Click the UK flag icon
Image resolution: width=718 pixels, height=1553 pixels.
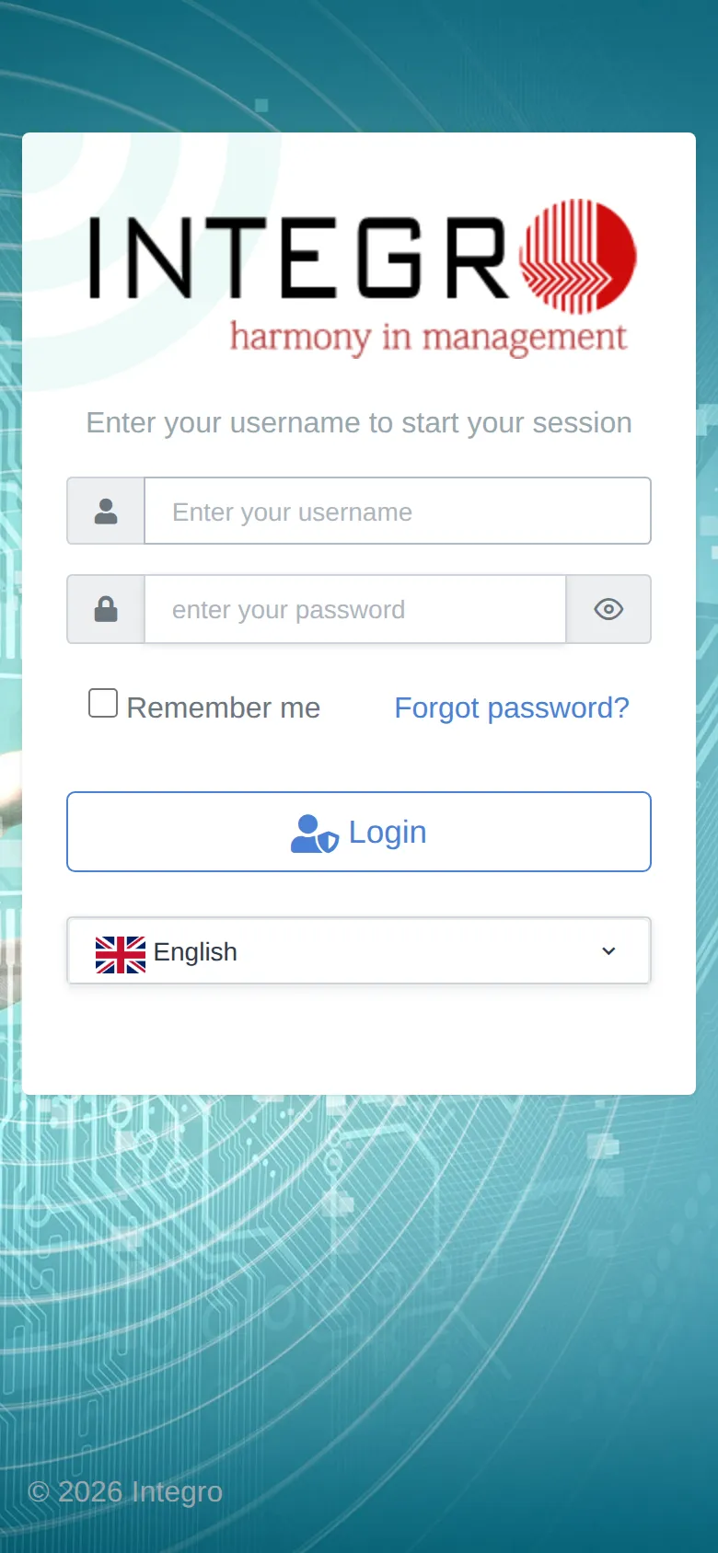(121, 954)
